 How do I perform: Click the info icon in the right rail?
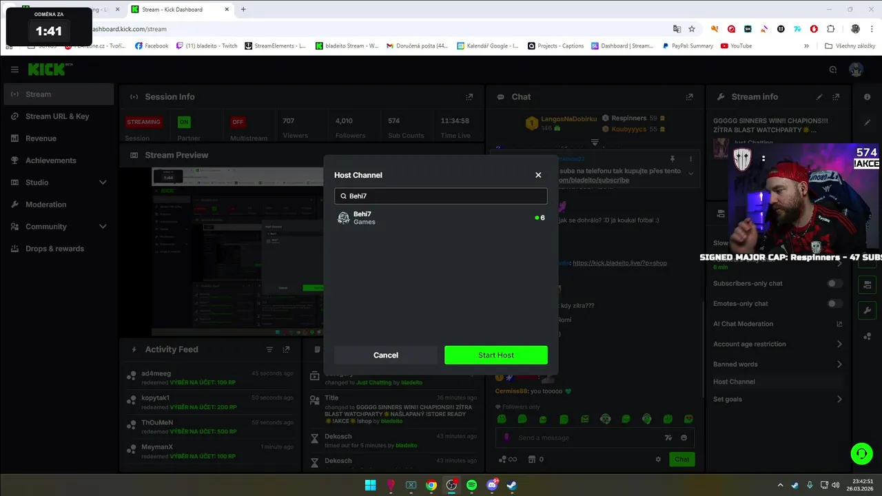pyautogui.click(x=867, y=97)
